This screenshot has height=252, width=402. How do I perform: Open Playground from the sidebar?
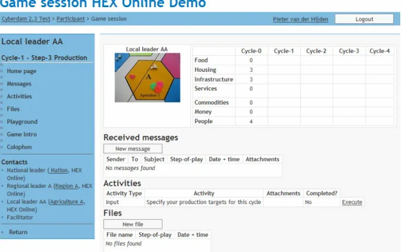(22, 122)
